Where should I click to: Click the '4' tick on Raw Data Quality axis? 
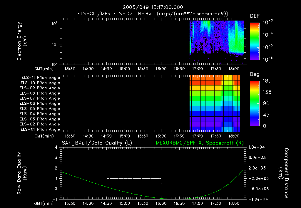point(56,147)
